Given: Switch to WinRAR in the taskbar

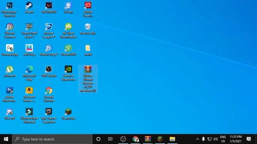Looking at the screenshot, I should tap(148, 139).
